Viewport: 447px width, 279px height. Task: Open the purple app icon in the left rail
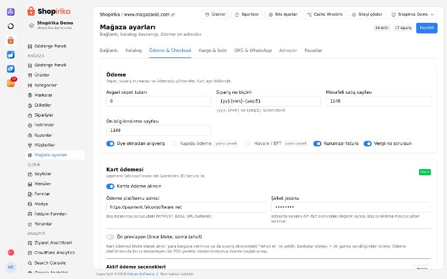coord(11,12)
